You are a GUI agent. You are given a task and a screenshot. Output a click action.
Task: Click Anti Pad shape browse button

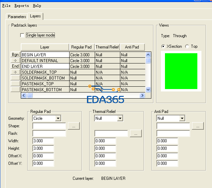[x=198, y=126]
